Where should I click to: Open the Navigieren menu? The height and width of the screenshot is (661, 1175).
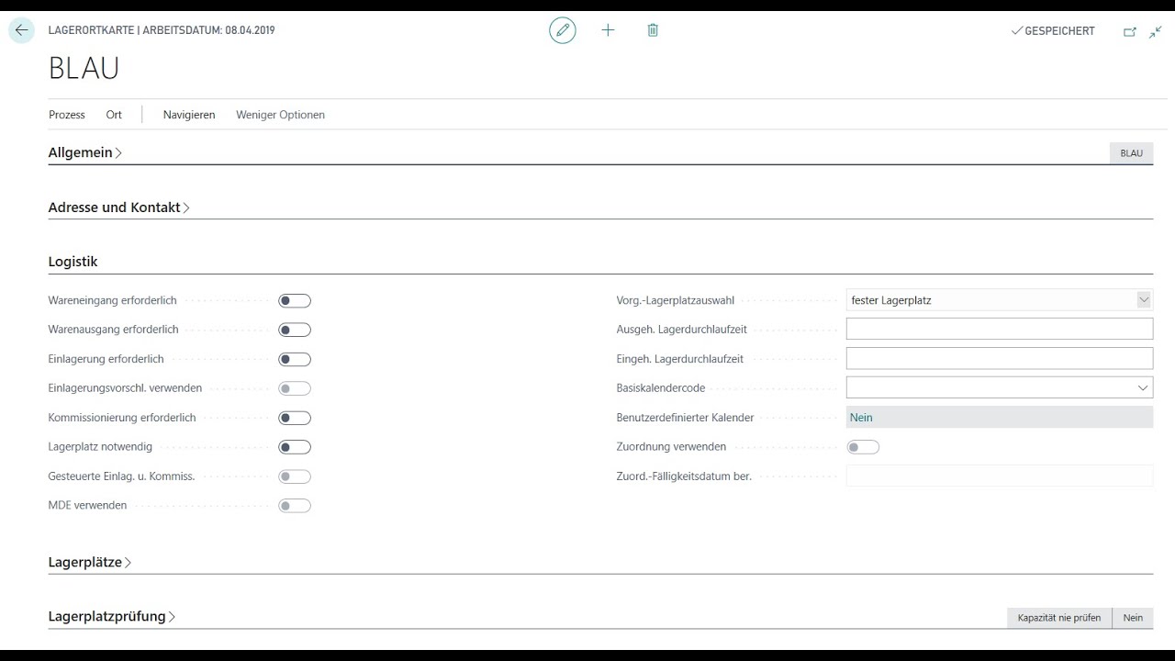(x=189, y=115)
